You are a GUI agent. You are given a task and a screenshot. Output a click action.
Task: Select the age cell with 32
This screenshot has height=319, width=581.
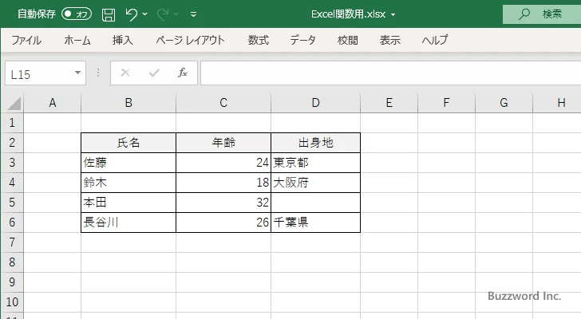pos(223,203)
